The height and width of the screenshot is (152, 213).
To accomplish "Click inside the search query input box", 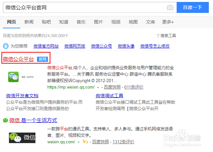I will tap(84, 7).
